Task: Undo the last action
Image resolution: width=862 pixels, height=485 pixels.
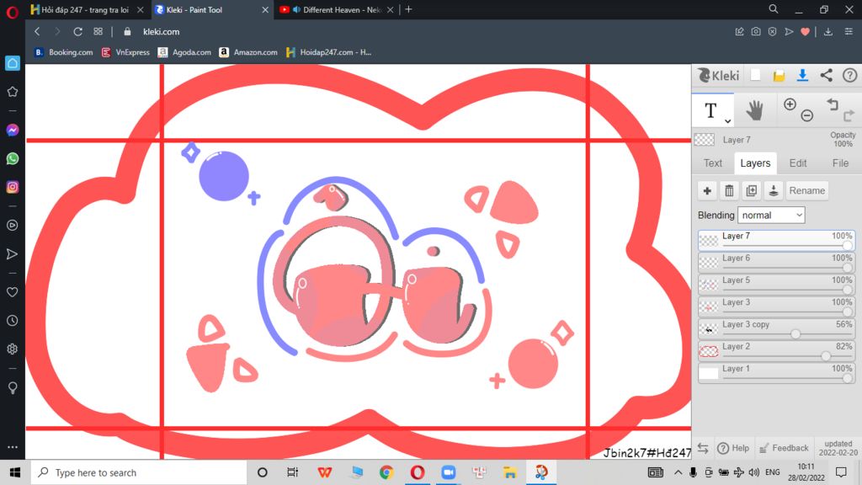Action: [x=833, y=104]
